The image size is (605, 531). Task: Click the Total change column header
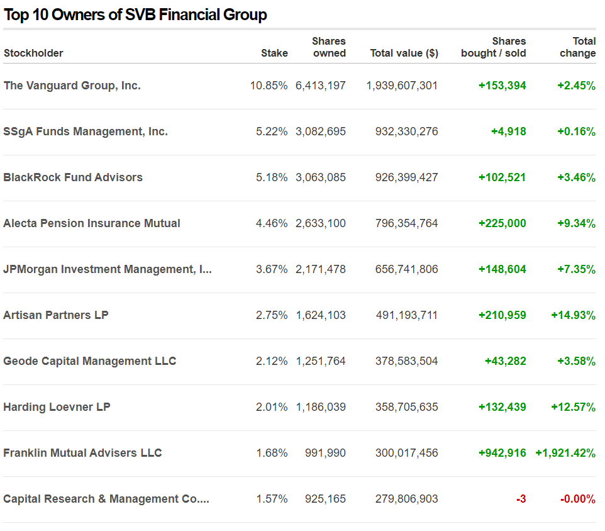pyautogui.click(x=577, y=47)
